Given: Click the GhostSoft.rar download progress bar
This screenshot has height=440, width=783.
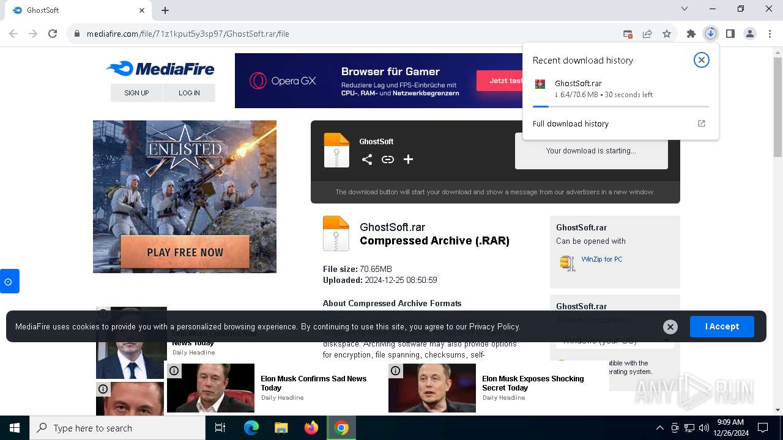Looking at the screenshot, I should [620, 106].
